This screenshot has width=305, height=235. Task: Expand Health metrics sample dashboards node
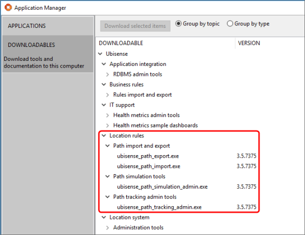click(108, 125)
